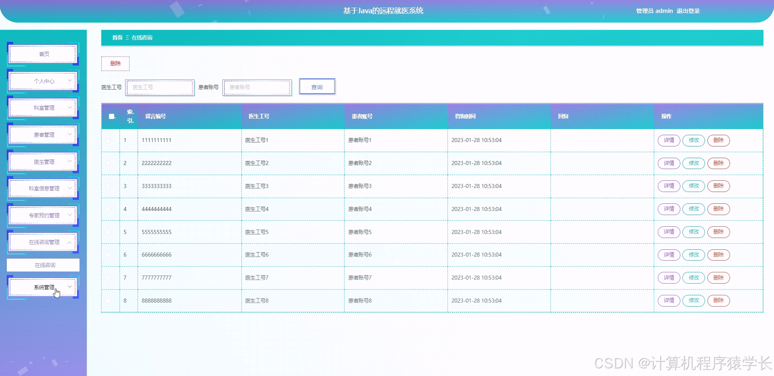Expand 系统管理 menu chevron

pyautogui.click(x=69, y=287)
